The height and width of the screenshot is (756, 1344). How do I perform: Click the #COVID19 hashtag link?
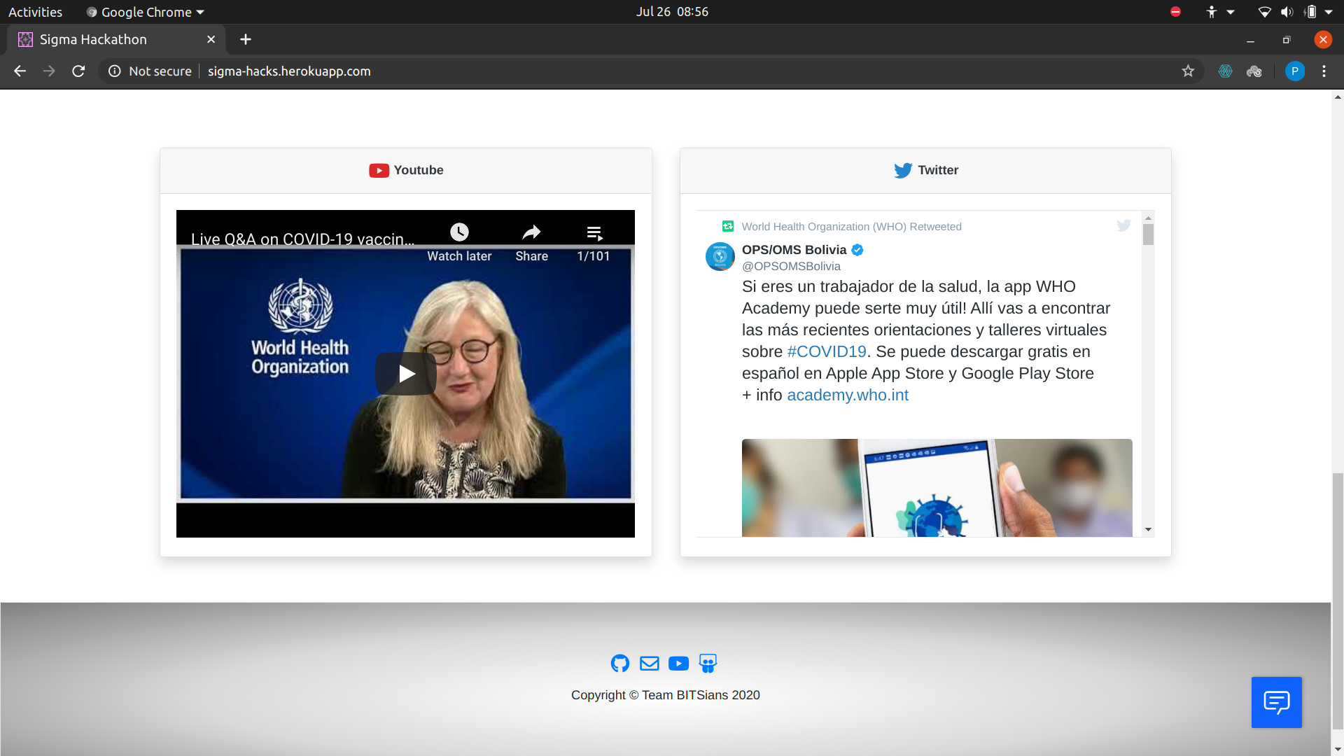826,351
